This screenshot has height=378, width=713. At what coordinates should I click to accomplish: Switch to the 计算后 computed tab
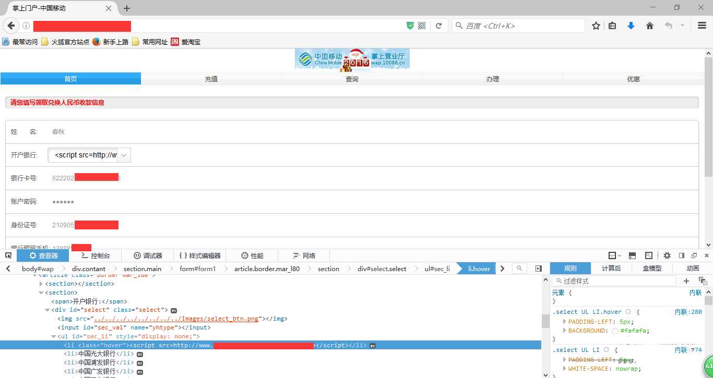[x=611, y=269]
